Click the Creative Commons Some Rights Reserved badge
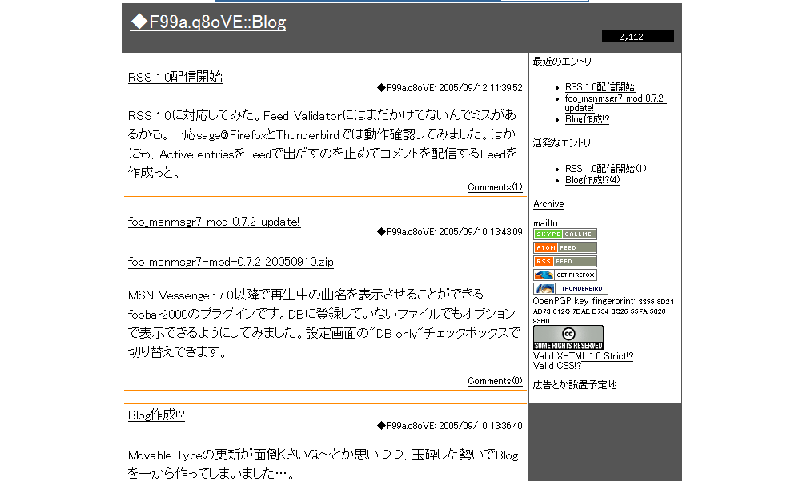The width and height of the screenshot is (803, 481). coord(568,338)
